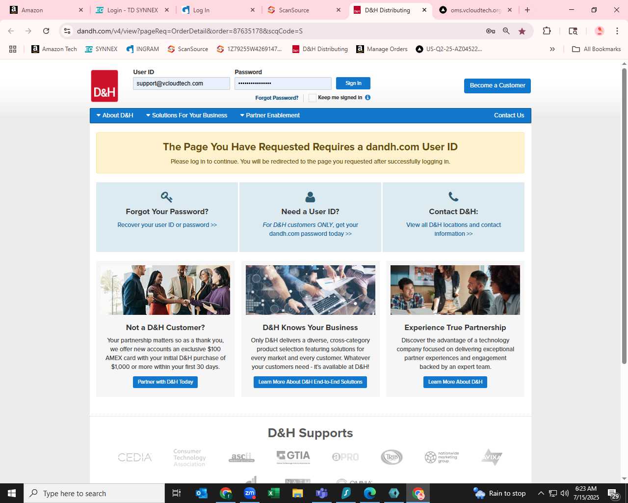Click the Windows Start button
This screenshot has height=503, width=628.
(12, 493)
